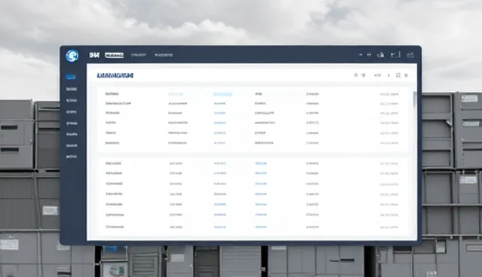
Task: Select the white highlighted tab in the dark header
Action: point(114,55)
